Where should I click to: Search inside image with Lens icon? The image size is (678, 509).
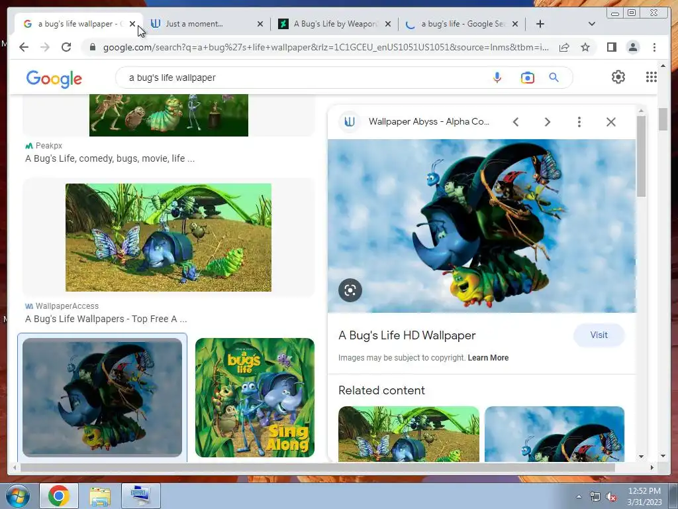tap(350, 290)
